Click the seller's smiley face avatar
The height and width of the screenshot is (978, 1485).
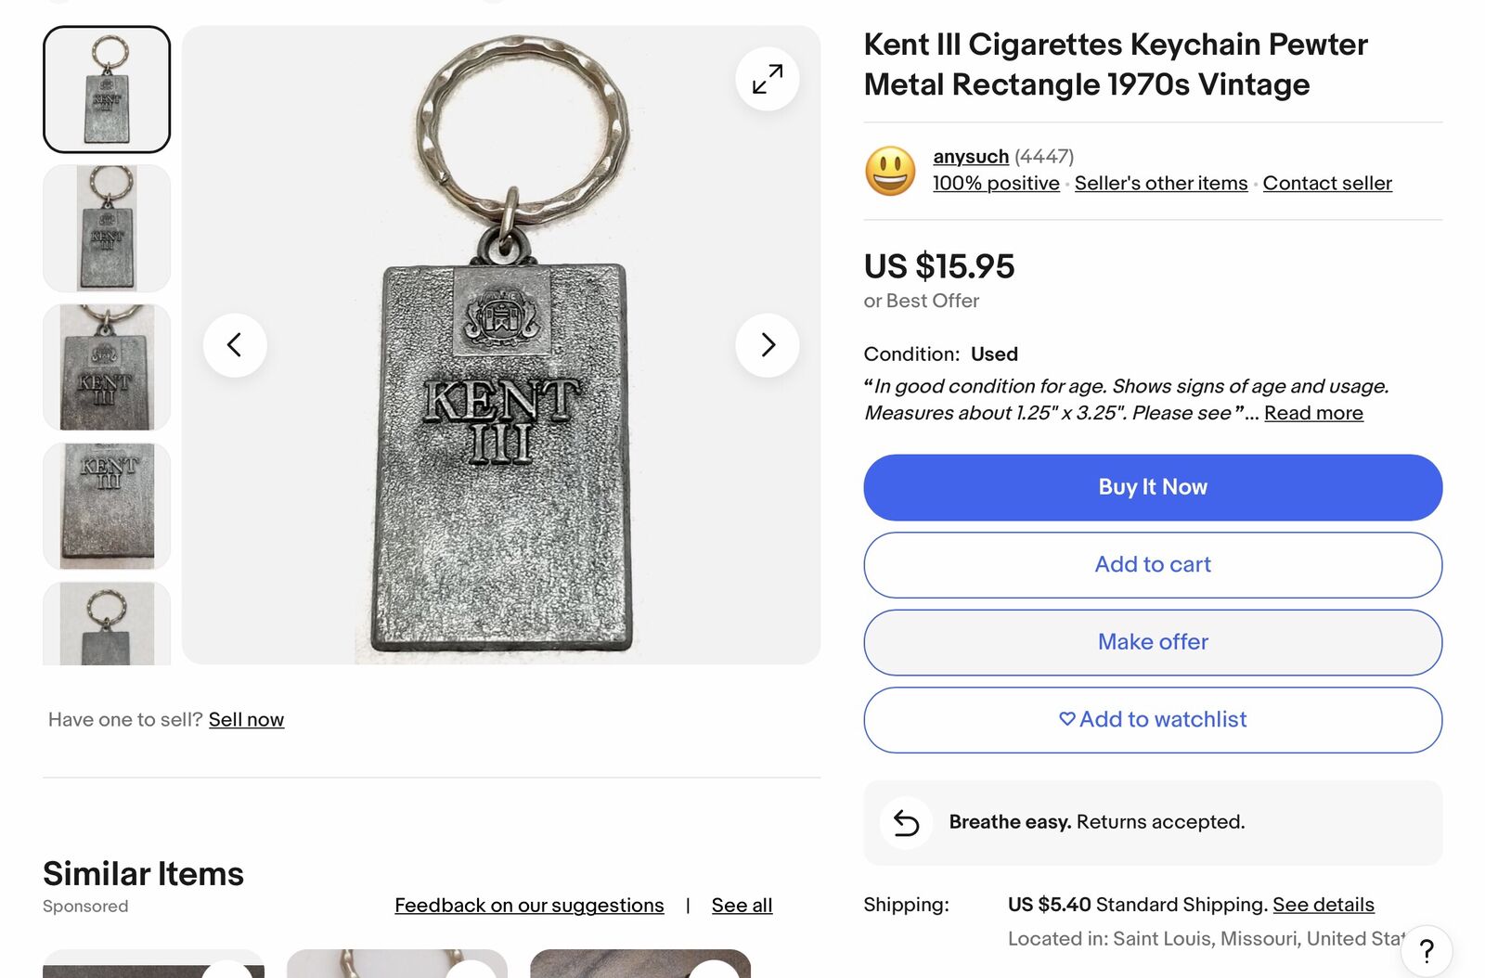click(890, 171)
